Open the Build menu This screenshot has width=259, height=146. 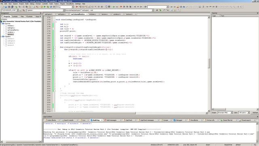click(27, 4)
